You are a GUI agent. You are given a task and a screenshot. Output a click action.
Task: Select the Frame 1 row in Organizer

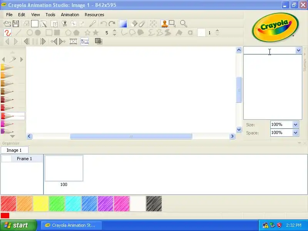point(22,159)
